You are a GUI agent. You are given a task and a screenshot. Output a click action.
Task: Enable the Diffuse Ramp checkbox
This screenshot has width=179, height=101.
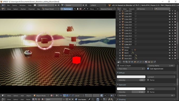[148, 80]
